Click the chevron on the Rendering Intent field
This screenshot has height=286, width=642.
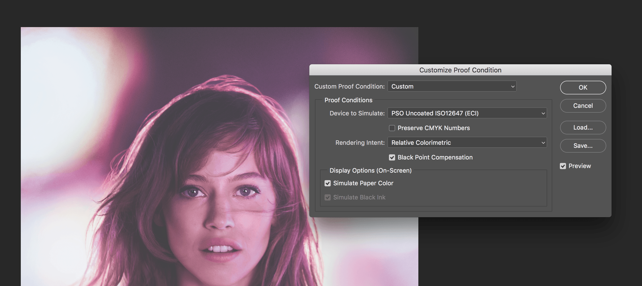(543, 142)
